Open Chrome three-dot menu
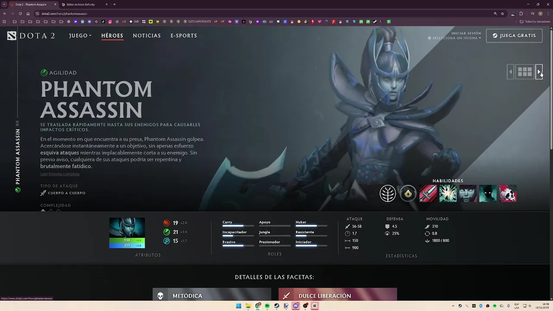This screenshot has width=553, height=311. point(548,13)
